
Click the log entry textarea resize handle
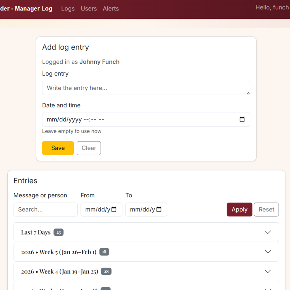[x=248, y=93]
